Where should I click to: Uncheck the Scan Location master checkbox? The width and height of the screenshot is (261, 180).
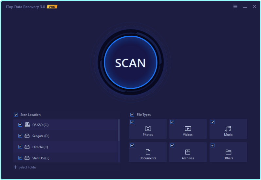[x=16, y=115]
